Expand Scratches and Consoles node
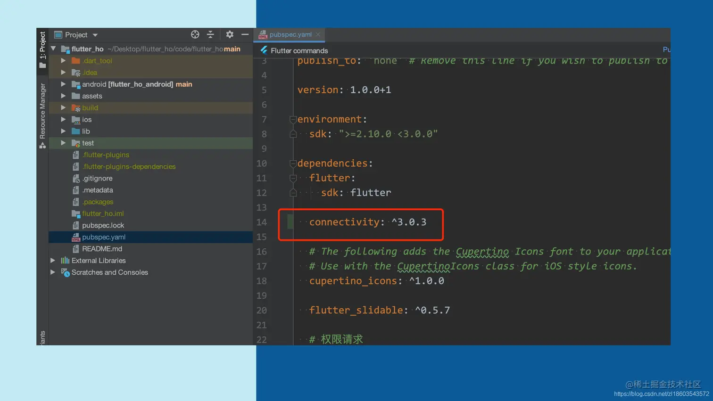 click(53, 272)
